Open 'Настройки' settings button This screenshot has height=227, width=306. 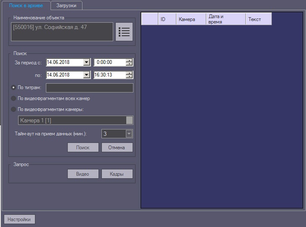click(19, 219)
